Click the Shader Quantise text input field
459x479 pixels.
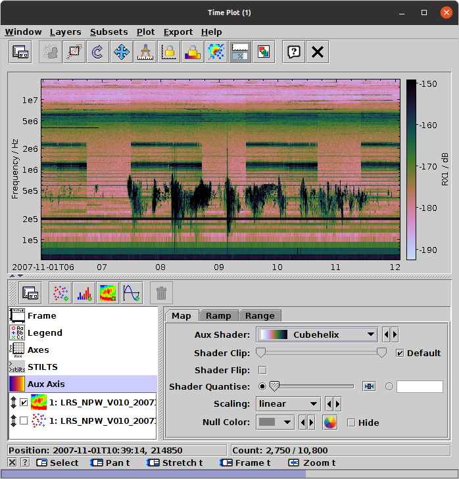pos(419,386)
